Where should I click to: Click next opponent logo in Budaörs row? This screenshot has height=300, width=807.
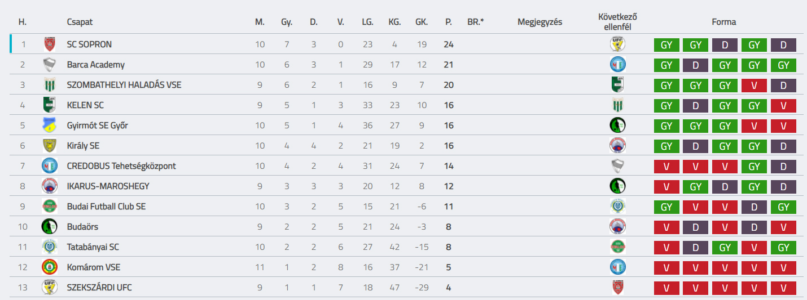(x=618, y=226)
